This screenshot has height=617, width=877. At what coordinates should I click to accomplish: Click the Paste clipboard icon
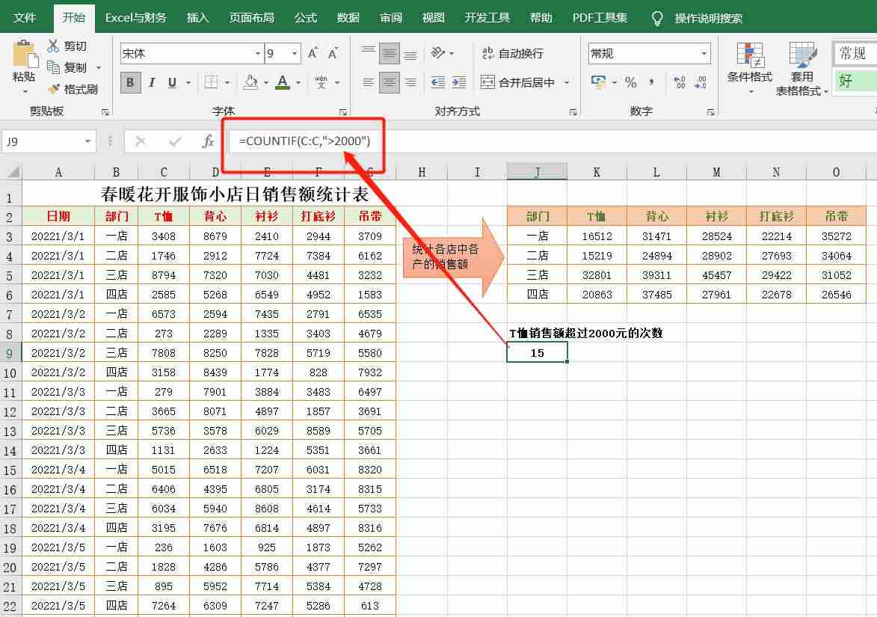24,54
